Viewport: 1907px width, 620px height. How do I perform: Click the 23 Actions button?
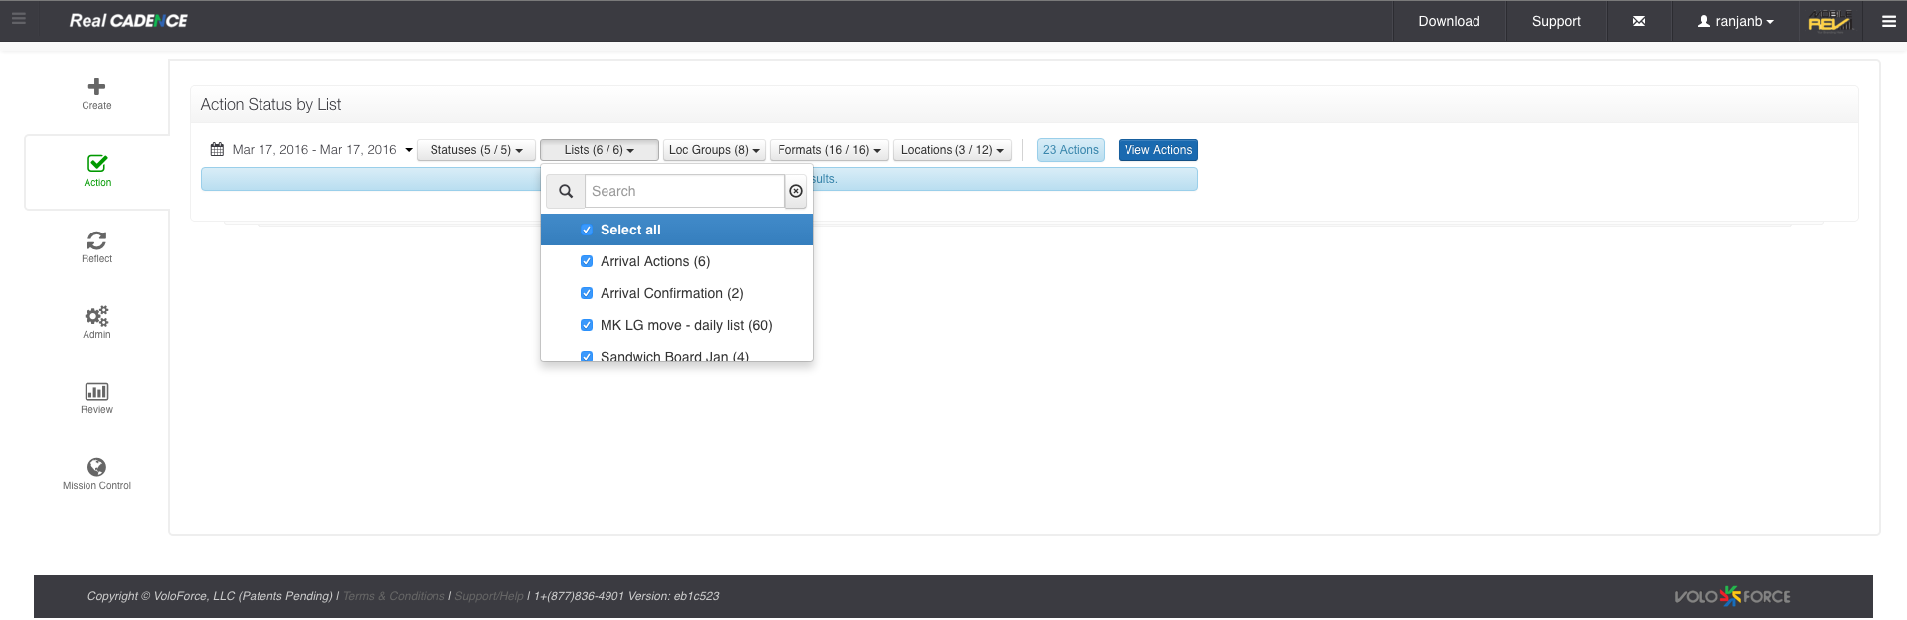(1070, 150)
